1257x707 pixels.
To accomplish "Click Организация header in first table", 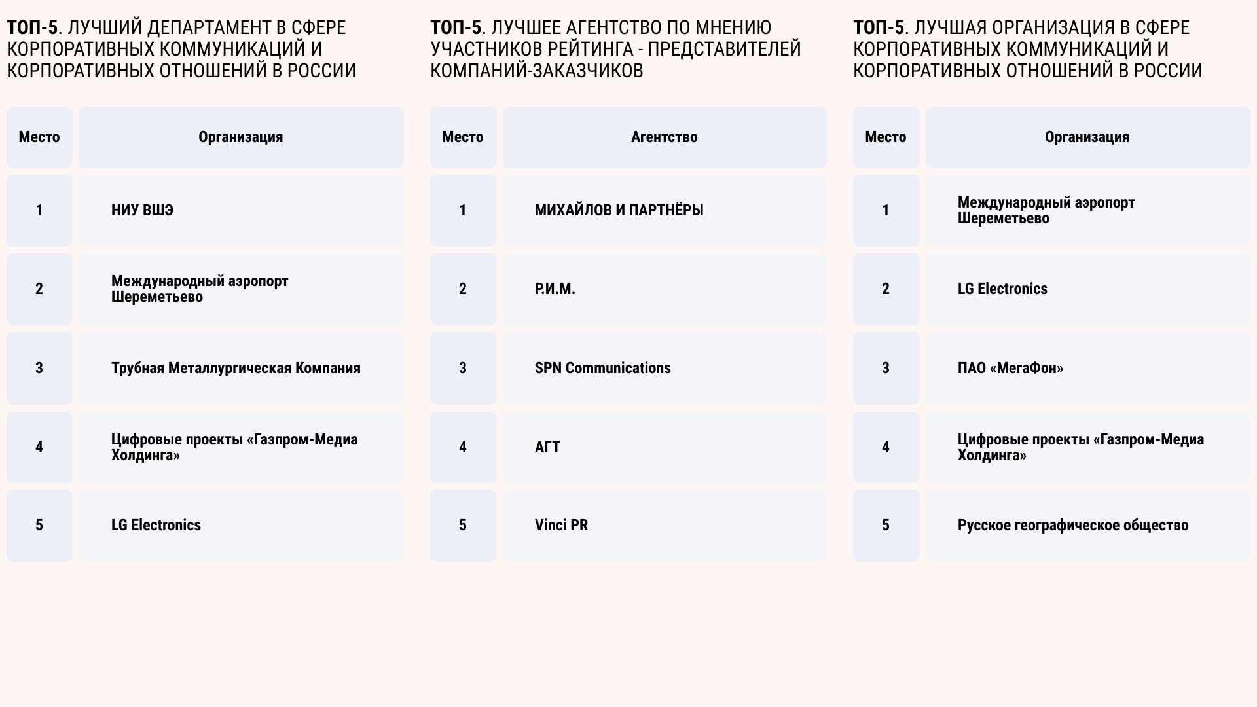I will (x=240, y=137).
